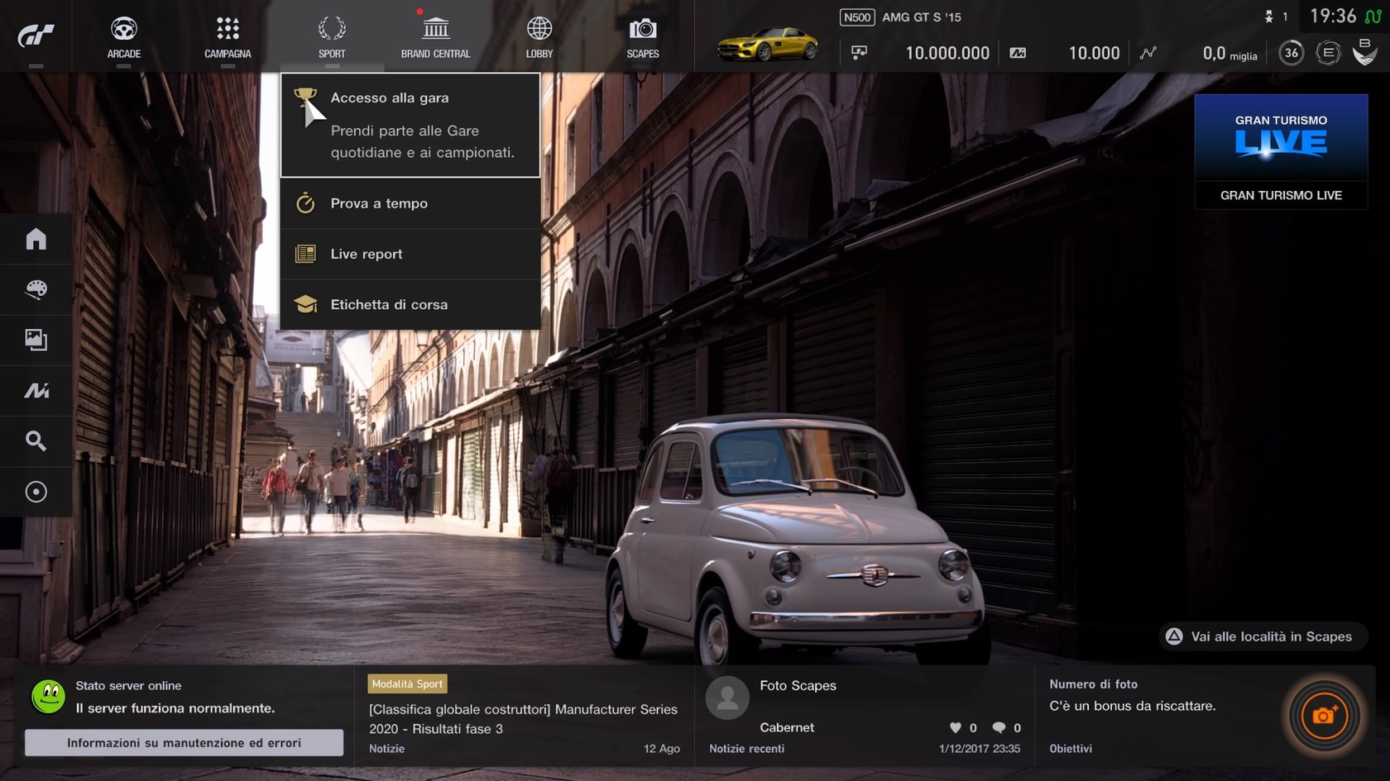1390x781 pixels.
Task: Open the Gallery icon in the sidebar
Action: [36, 340]
